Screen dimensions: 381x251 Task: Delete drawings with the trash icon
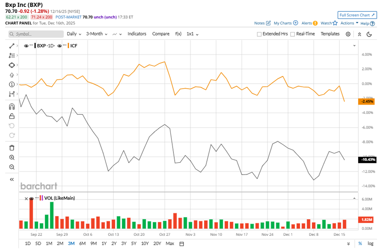point(12,148)
